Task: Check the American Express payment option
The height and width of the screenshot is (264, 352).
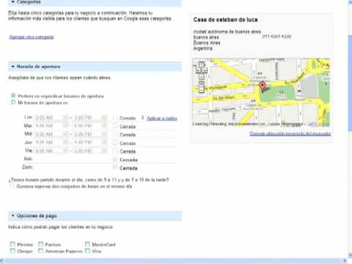Action: point(40,251)
